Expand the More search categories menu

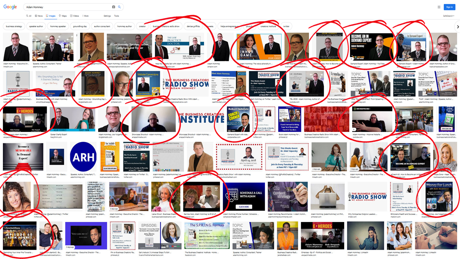86,16
